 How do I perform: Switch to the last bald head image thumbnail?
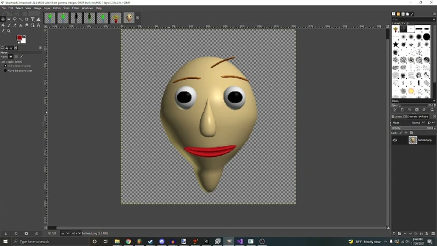(129, 19)
